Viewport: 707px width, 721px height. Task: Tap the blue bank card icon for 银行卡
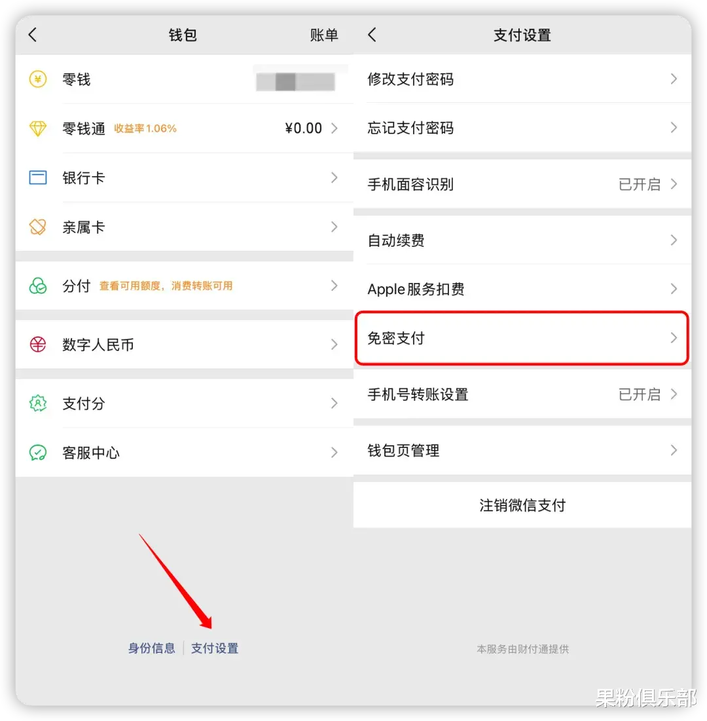pyautogui.click(x=38, y=177)
